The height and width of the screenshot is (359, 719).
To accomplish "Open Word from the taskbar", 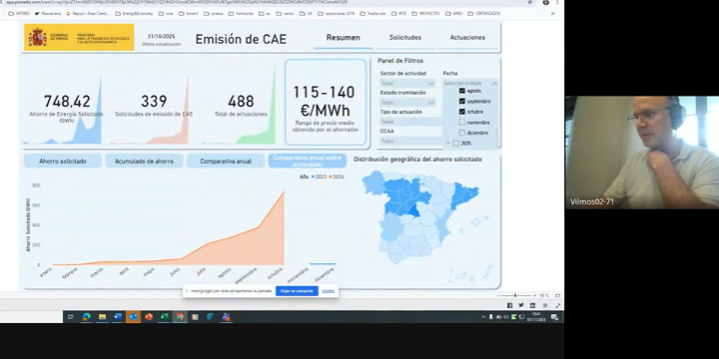I will [118, 317].
